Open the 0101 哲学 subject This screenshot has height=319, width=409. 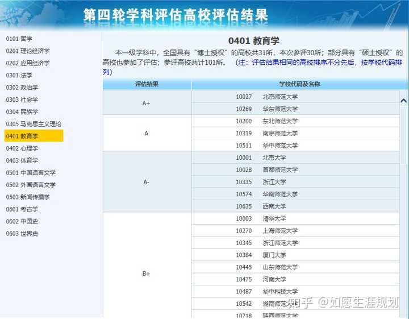[19, 39]
